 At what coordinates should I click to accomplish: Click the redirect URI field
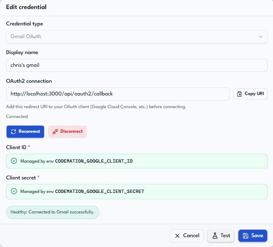[118, 94]
